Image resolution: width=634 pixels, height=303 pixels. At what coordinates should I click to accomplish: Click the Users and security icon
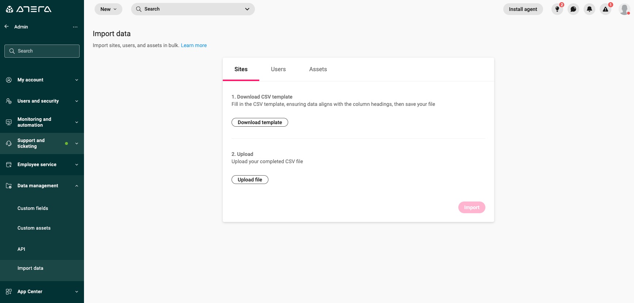click(9, 101)
